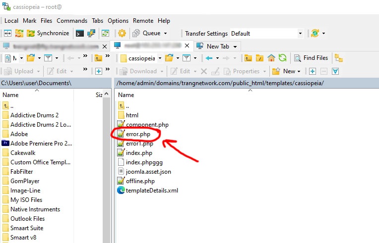Refresh the remote directory listing icon
Image resolution: width=379 pixels, height=243 pixels.
[283, 58]
